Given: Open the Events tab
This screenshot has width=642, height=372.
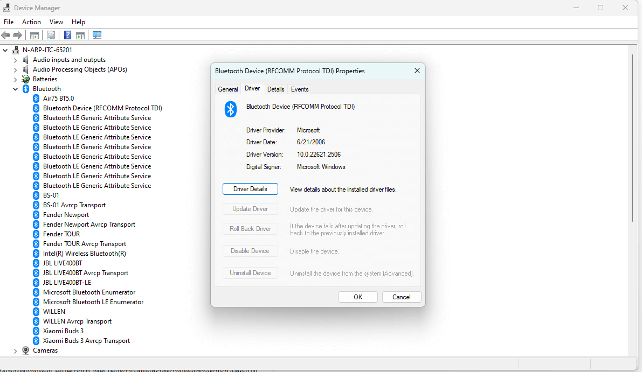Looking at the screenshot, I should pyautogui.click(x=300, y=89).
